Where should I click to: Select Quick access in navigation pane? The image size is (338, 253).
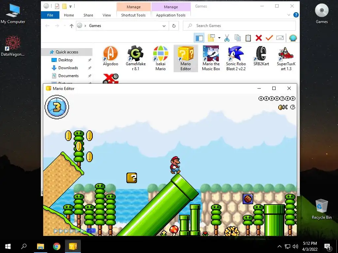(x=67, y=52)
